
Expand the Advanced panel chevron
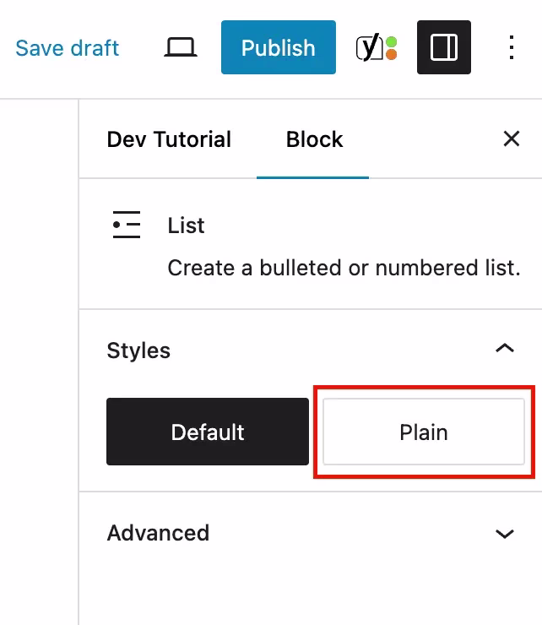coord(505,534)
